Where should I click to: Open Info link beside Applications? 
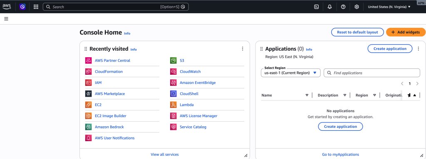pos(309,50)
